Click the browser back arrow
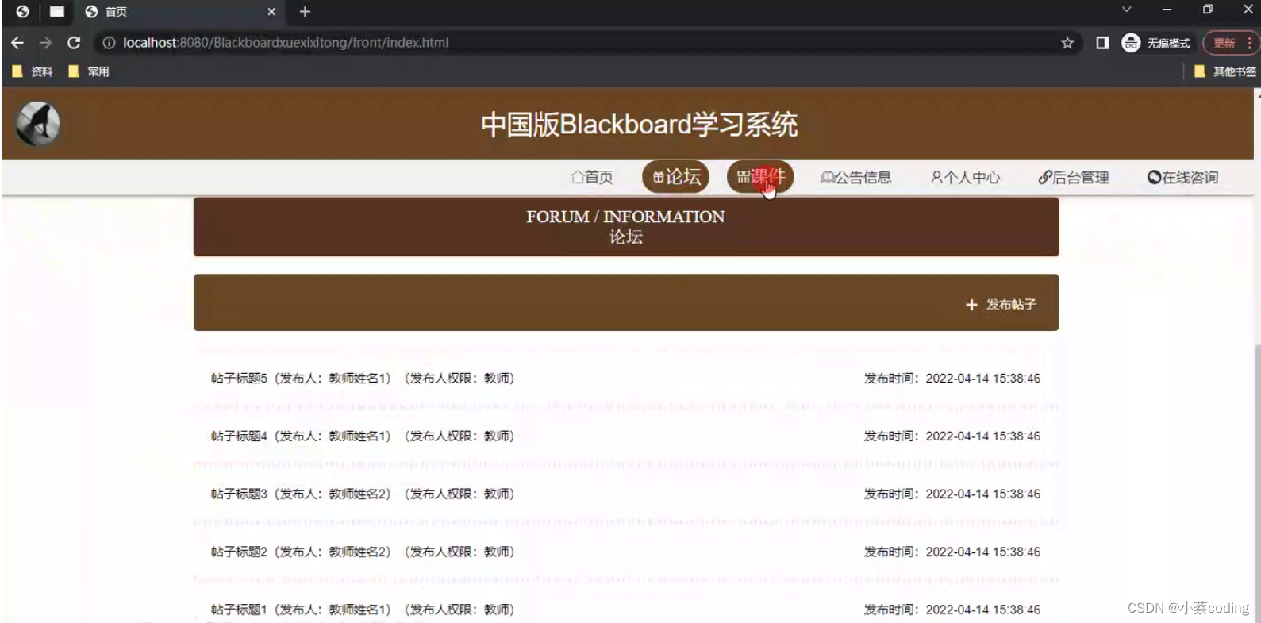The width and height of the screenshot is (1261, 623). point(17,43)
